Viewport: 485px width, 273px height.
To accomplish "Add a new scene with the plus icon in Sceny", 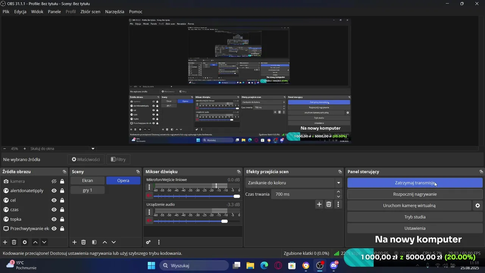I will click(x=74, y=242).
